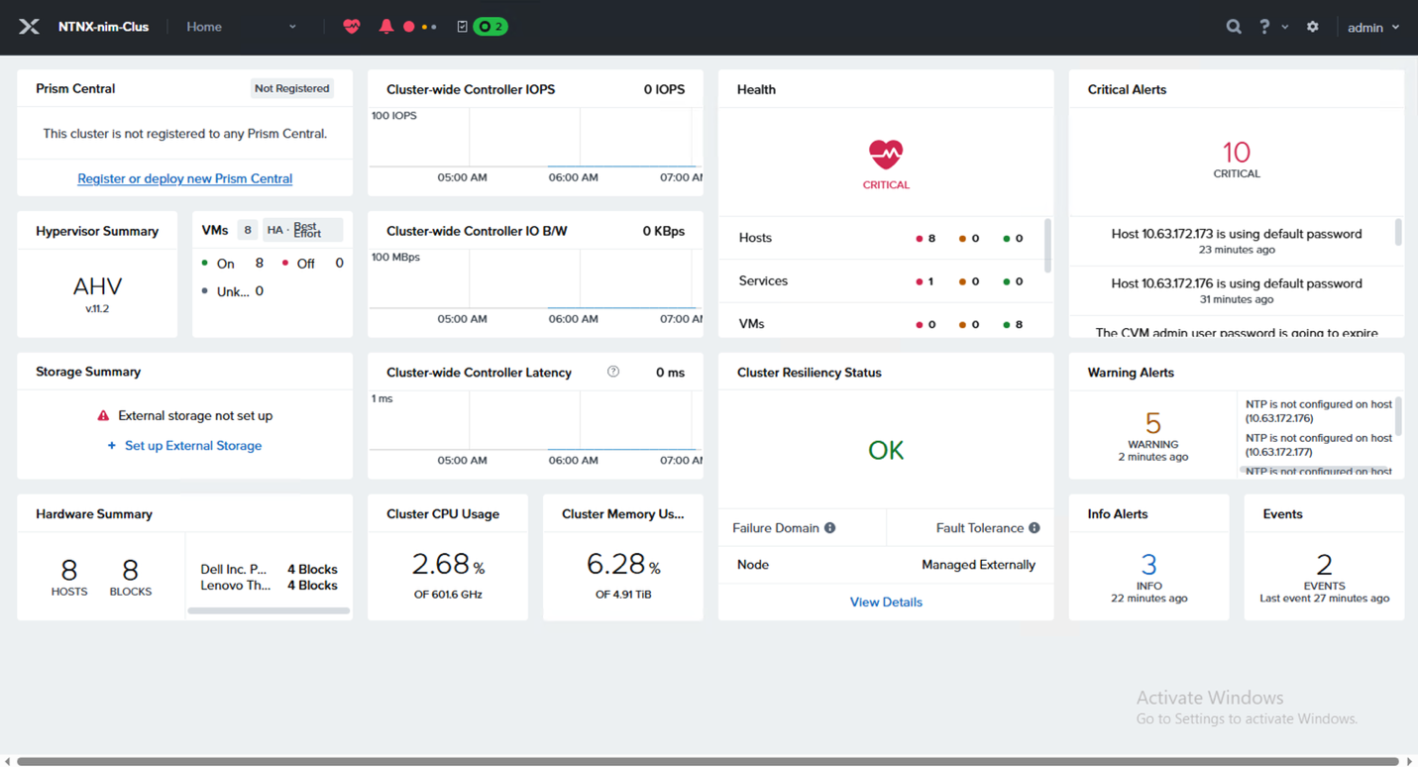Screen dimensions: 1418x767
Task: Click the red dot count in Services row
Action: click(x=926, y=281)
